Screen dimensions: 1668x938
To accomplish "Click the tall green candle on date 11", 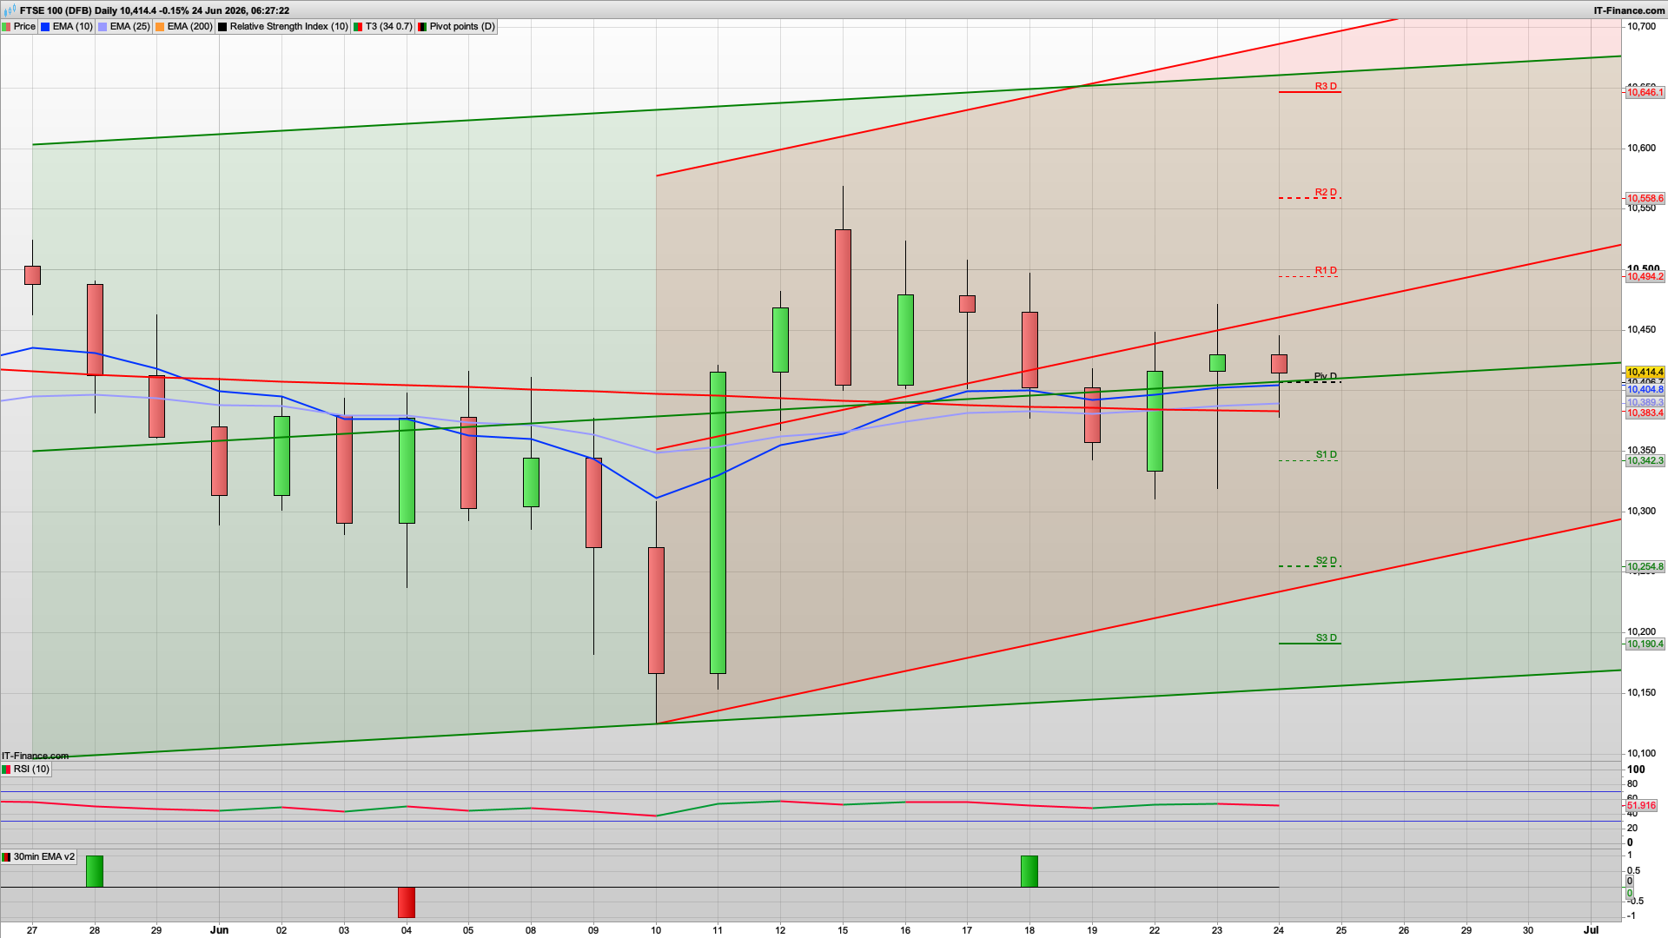I will (x=718, y=523).
